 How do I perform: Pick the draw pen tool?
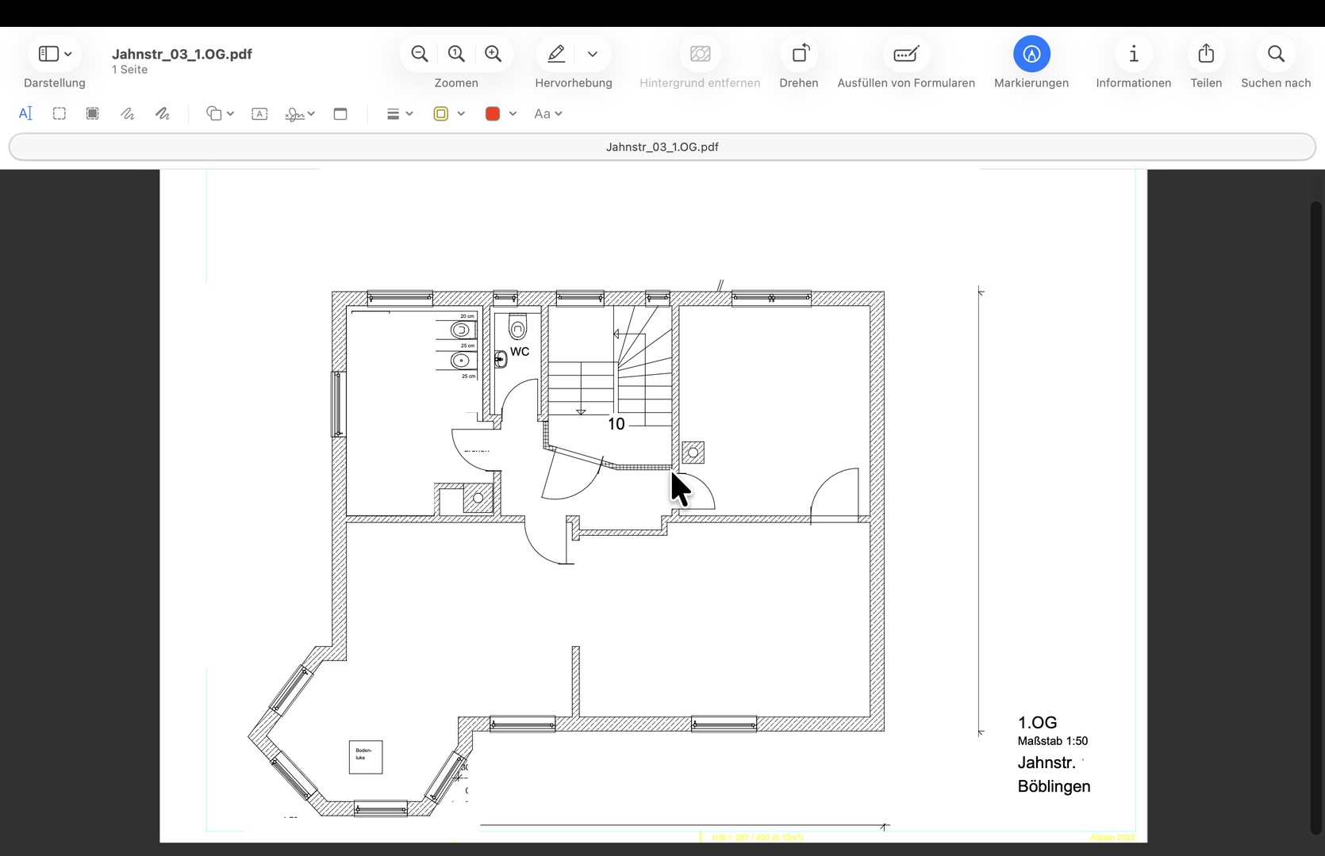pyautogui.click(x=162, y=113)
